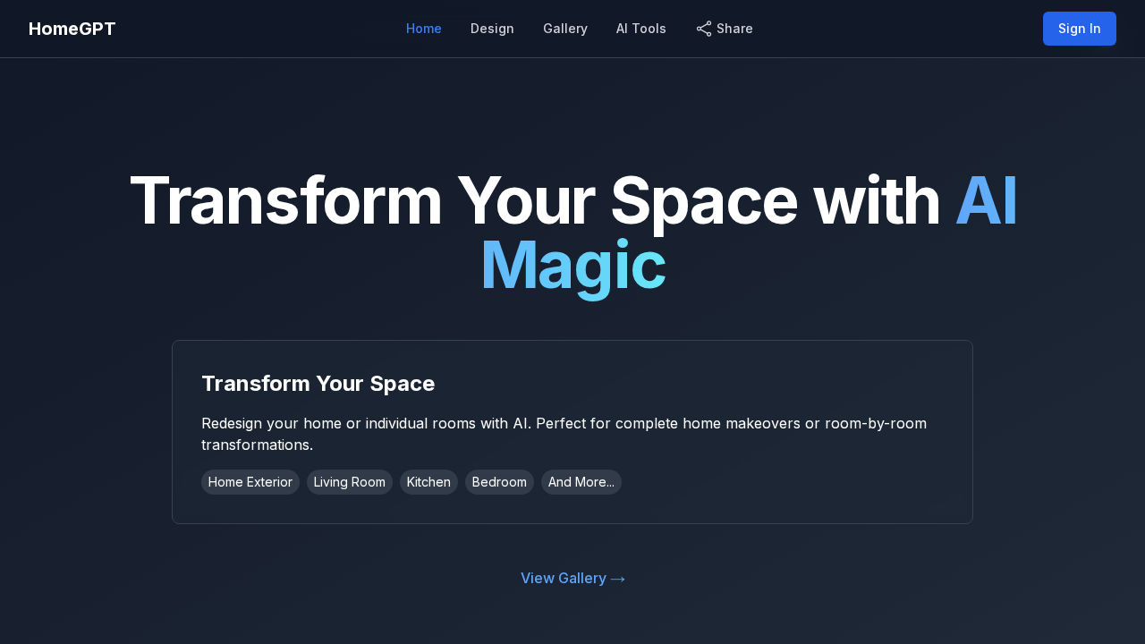Choose the Living Room category
The width and height of the screenshot is (1145, 644).
click(349, 482)
